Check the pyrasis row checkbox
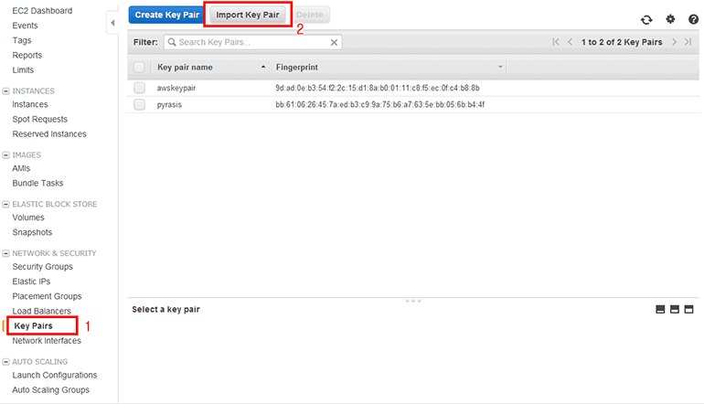704x404 pixels. click(x=139, y=104)
